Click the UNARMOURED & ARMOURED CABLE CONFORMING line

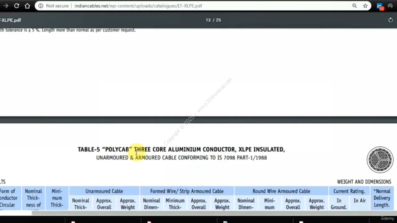[181, 158]
